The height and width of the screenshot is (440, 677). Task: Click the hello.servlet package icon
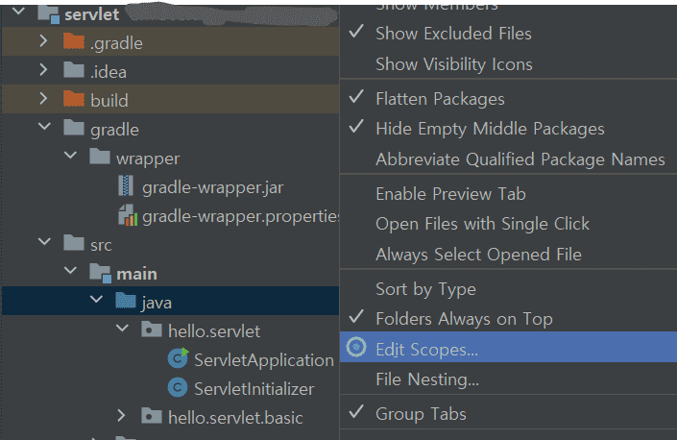coord(152,331)
